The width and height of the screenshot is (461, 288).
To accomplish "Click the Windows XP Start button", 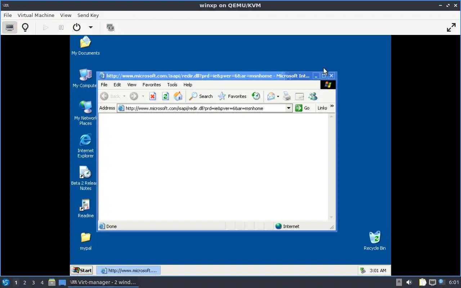I will pos(82,270).
